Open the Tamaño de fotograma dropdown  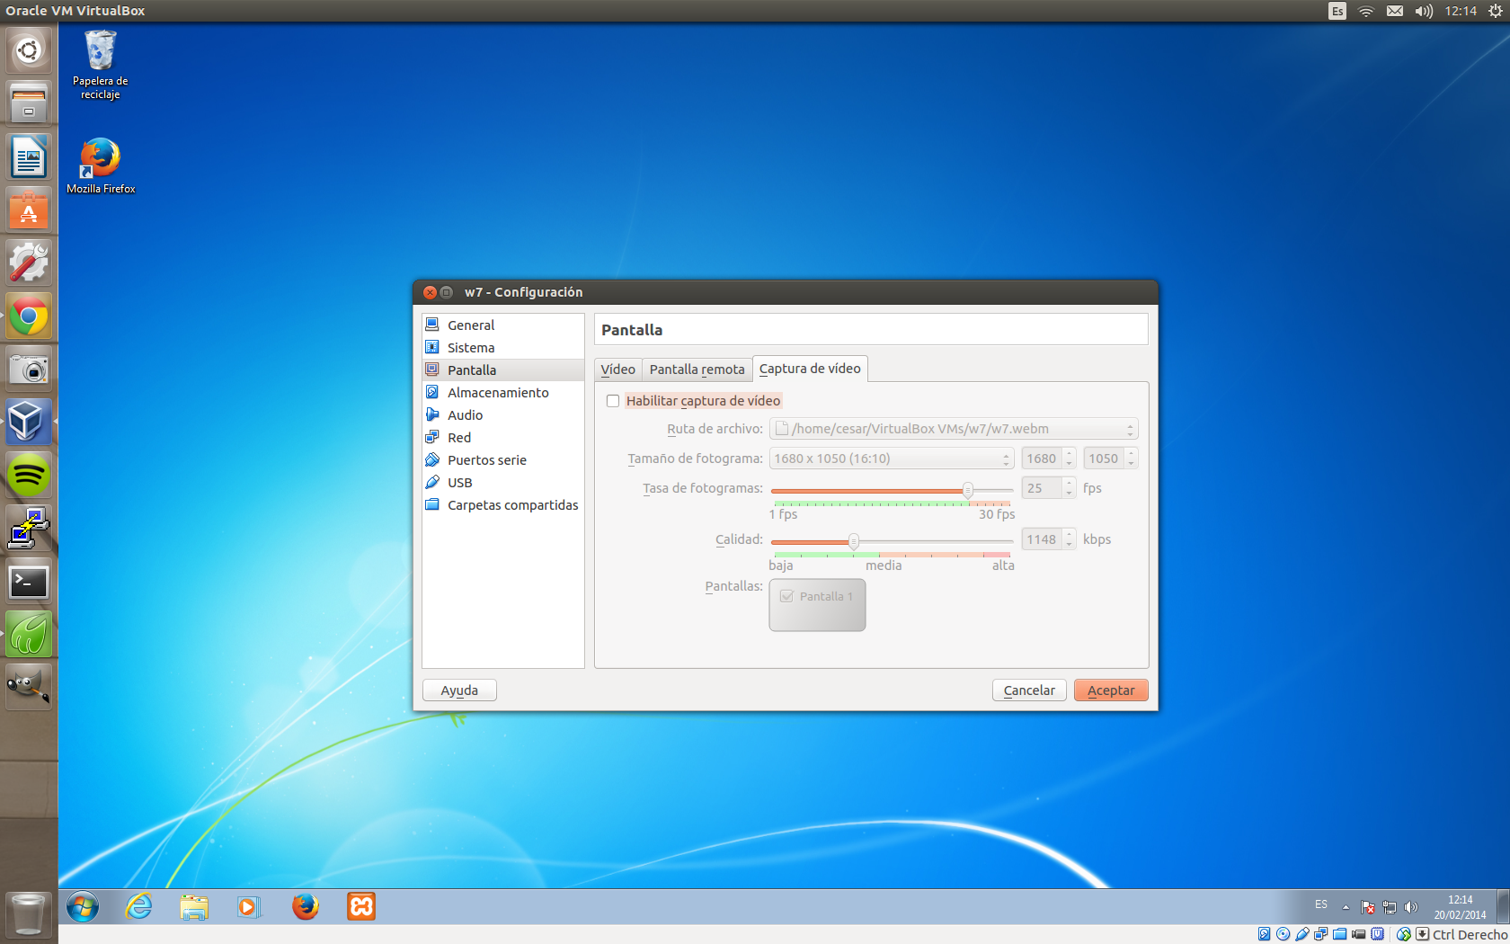click(891, 459)
